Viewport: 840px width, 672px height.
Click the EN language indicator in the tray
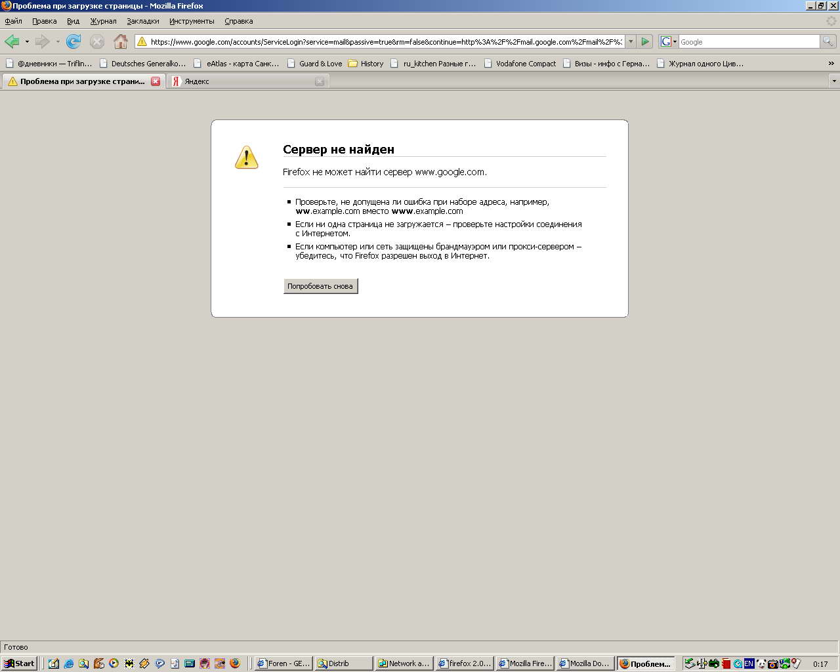pyautogui.click(x=749, y=663)
